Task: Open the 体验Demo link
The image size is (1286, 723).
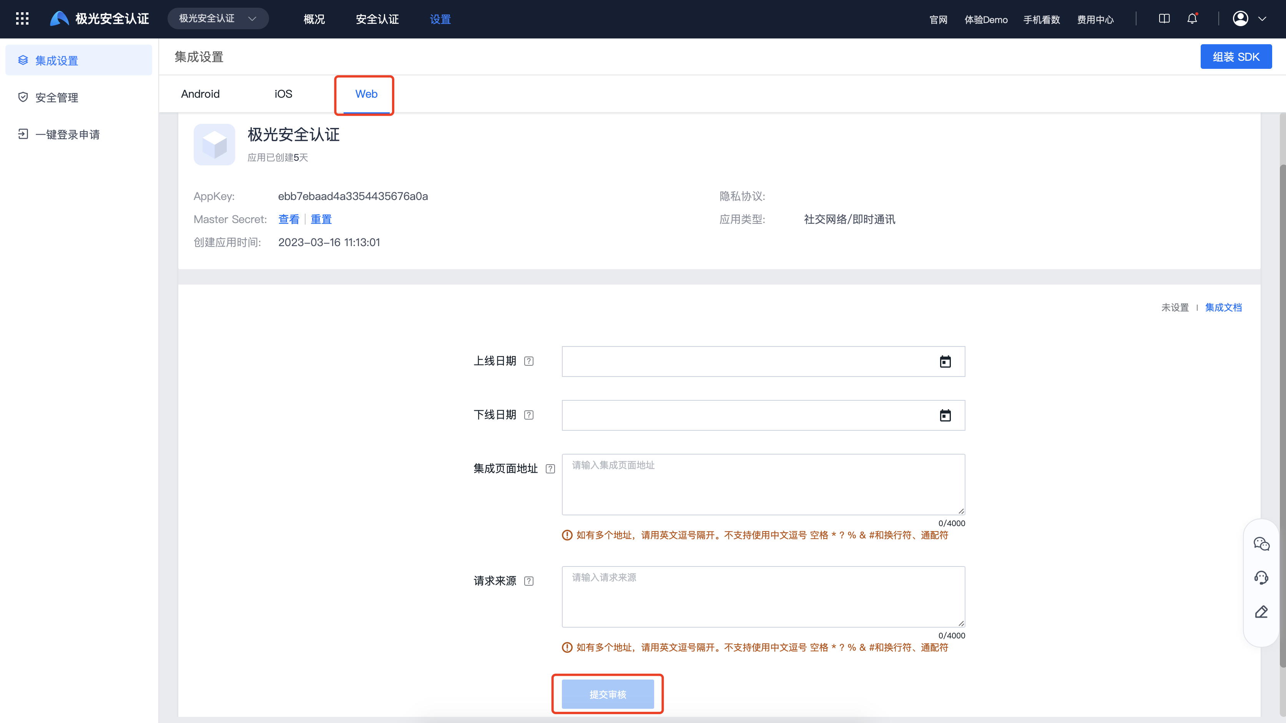Action: [x=985, y=20]
